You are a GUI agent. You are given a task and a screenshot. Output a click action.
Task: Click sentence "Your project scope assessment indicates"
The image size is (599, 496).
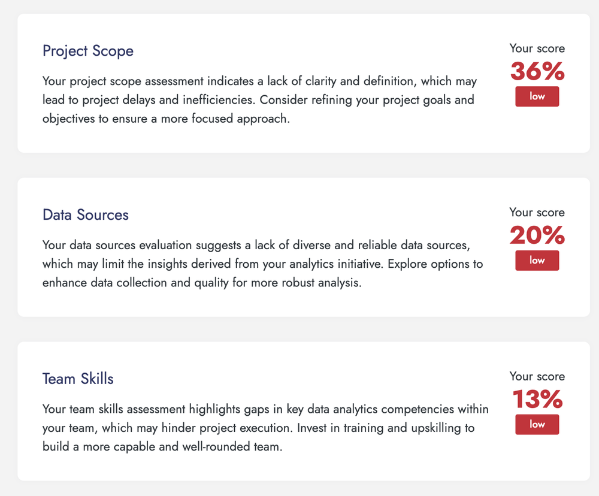[180, 81]
